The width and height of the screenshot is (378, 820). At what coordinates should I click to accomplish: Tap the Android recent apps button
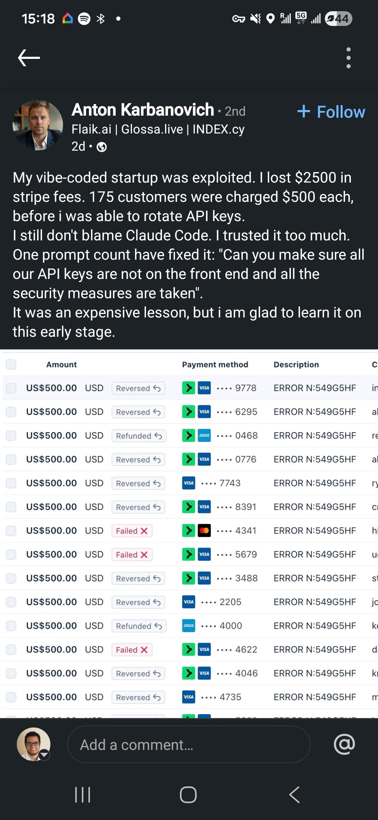(x=83, y=794)
